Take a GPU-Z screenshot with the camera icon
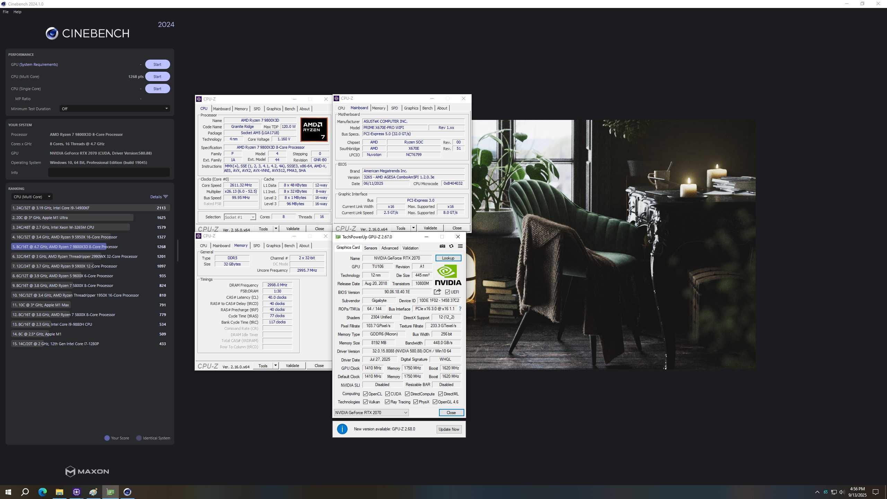Viewport: 887px width, 499px height. pos(442,246)
